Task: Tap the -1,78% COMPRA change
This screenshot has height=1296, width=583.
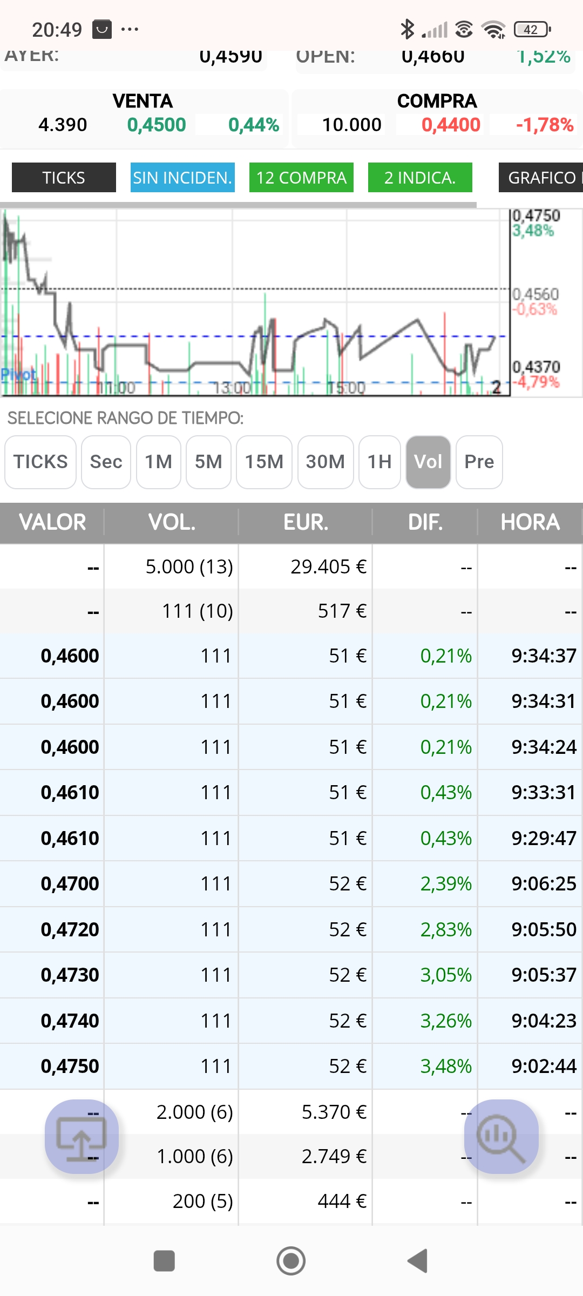Action: click(545, 125)
